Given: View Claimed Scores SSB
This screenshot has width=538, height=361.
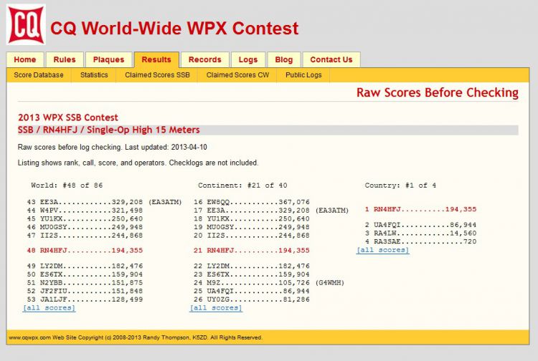Looking at the screenshot, I should point(157,75).
